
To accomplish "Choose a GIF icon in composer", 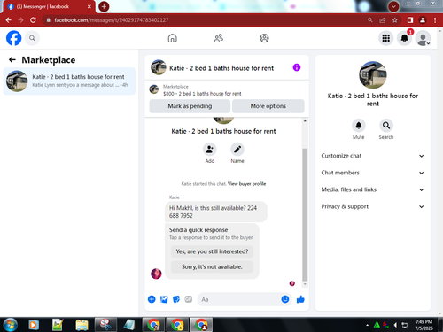I will click(x=189, y=299).
